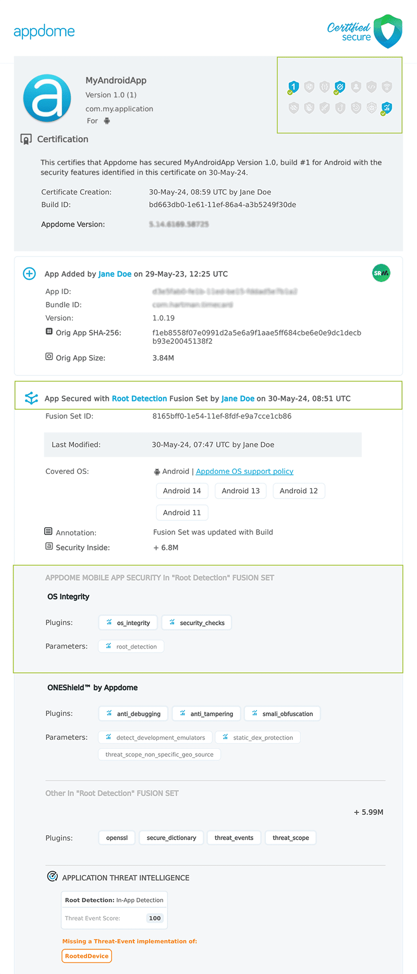Select the os_integrity plugin tag

[128, 623]
